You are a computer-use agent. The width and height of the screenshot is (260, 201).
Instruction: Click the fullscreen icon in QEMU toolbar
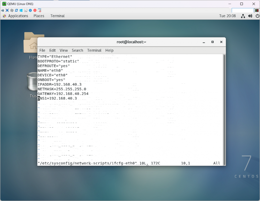(x=7, y=10)
